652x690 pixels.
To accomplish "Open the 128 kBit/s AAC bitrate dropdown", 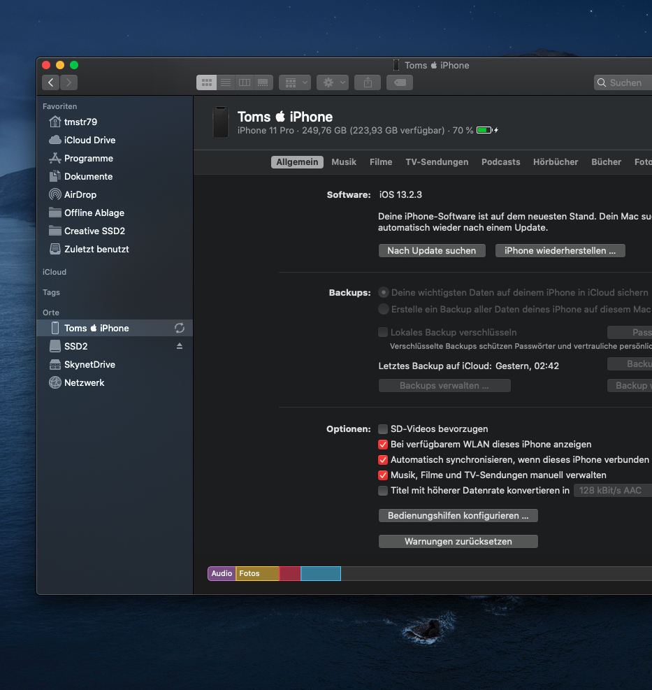I will click(613, 490).
